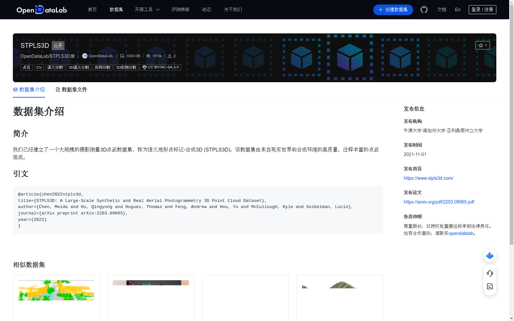The height and width of the screenshot is (321, 514).
Task: Star the STPLS3D dataset
Action: click(x=483, y=45)
